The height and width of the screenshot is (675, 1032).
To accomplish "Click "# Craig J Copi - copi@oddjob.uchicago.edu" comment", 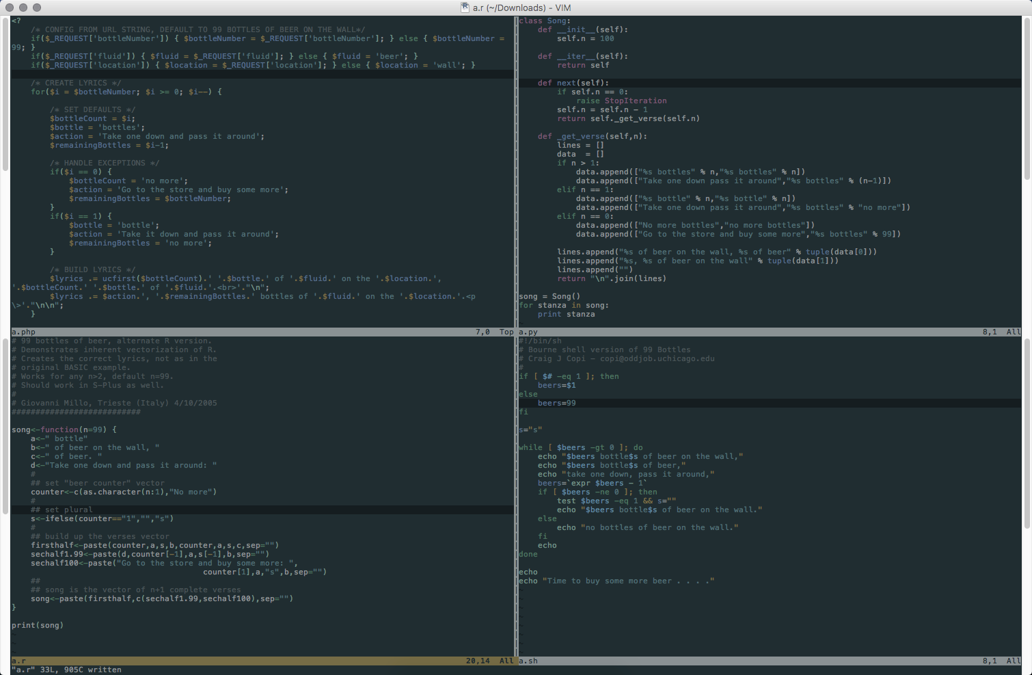I will [616, 358].
